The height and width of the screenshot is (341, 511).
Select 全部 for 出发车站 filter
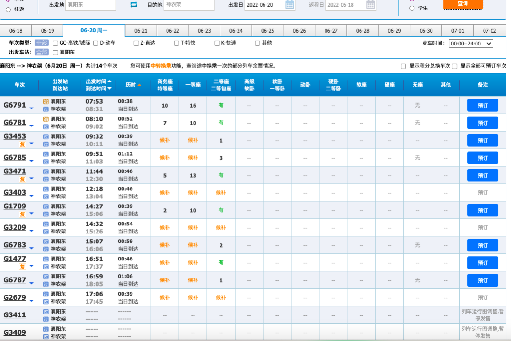[41, 52]
